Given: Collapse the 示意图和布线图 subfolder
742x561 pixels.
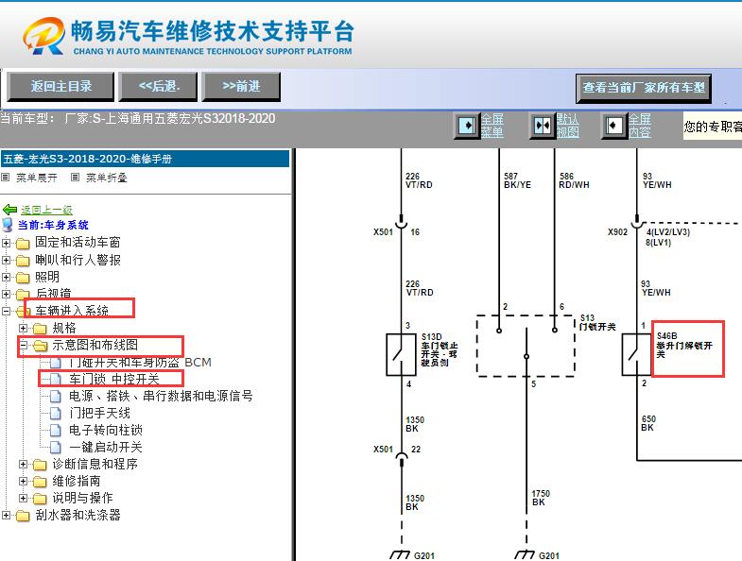Looking at the screenshot, I should click(23, 346).
